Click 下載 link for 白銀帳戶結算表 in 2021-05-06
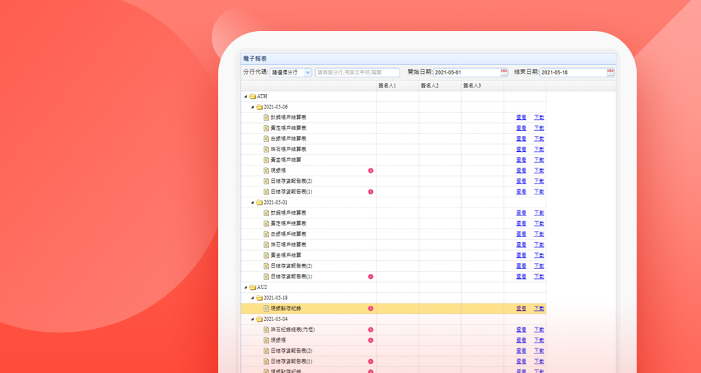Viewport: 701px width, 373px height. tap(538, 139)
